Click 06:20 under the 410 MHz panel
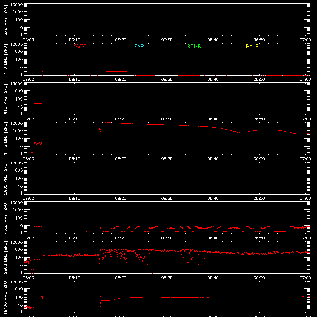This screenshot has height=317, width=317. (x=121, y=80)
